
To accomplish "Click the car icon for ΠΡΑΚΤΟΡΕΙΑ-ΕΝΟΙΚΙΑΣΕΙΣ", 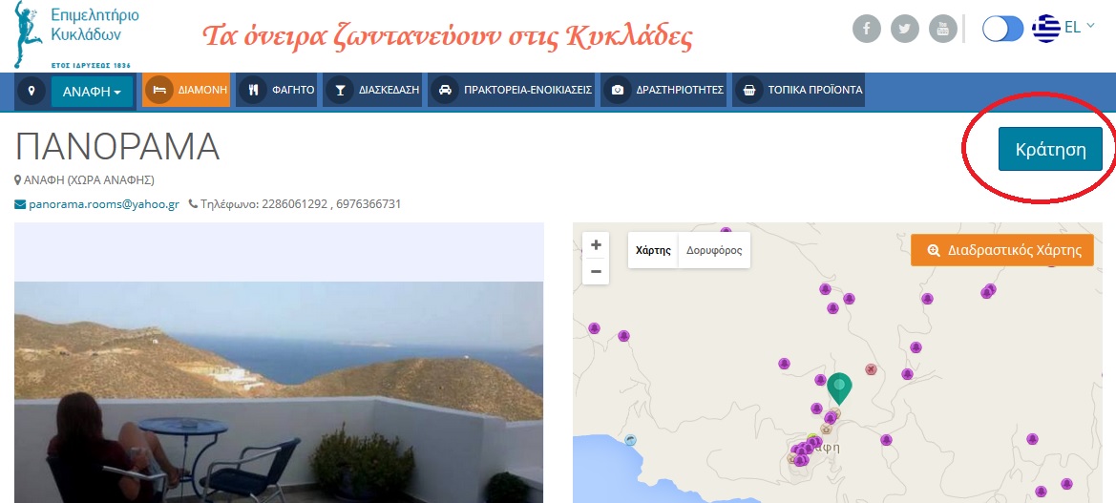I will coord(445,91).
